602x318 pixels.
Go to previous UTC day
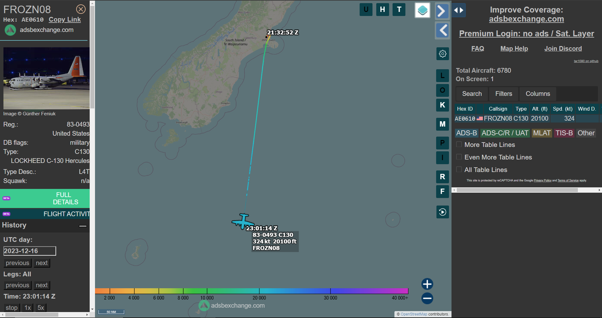18,263
